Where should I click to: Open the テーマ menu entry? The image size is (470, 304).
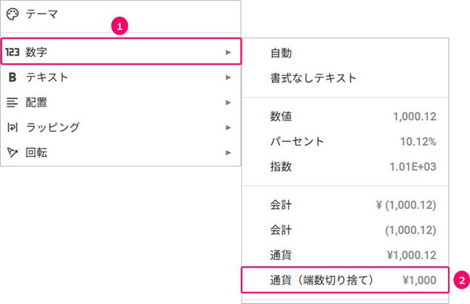[121, 14]
